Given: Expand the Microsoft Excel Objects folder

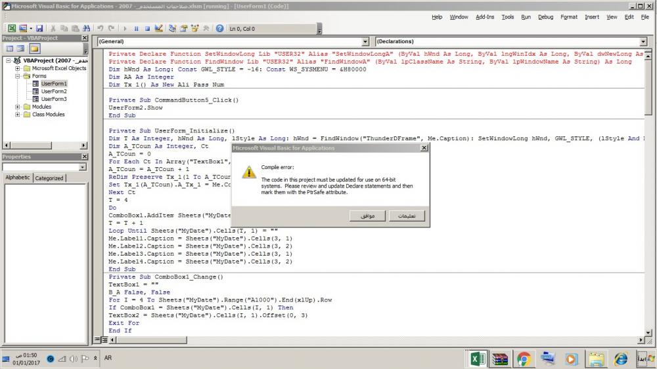Looking at the screenshot, I should click(x=17, y=68).
